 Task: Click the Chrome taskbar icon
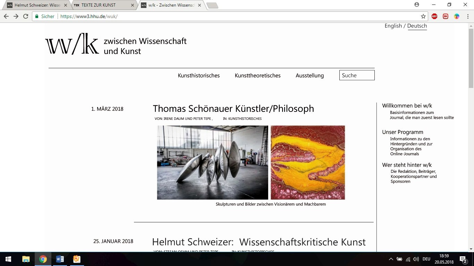(43, 259)
